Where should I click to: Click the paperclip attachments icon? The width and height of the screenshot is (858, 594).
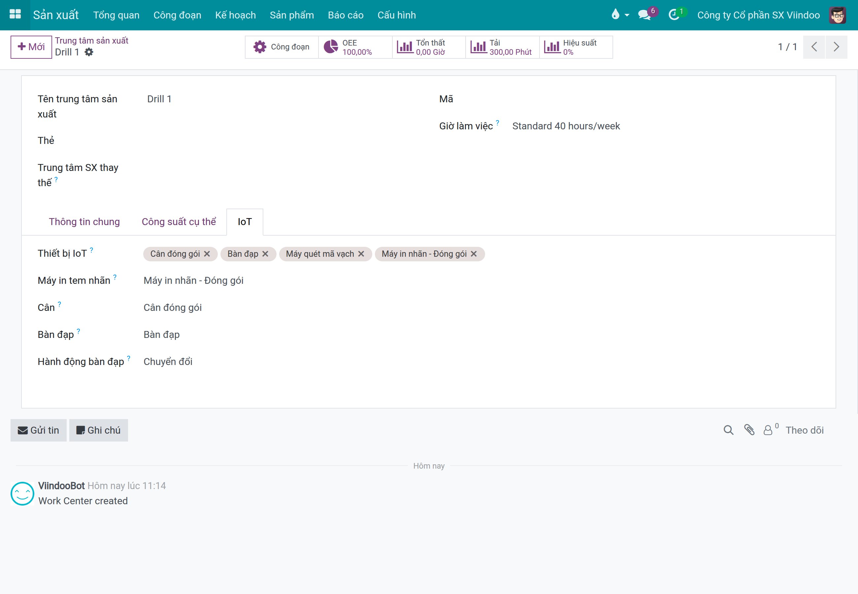[749, 430]
